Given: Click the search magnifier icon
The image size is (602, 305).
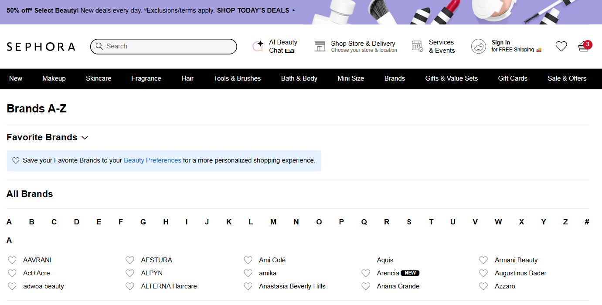Looking at the screenshot, I should tap(99, 46).
